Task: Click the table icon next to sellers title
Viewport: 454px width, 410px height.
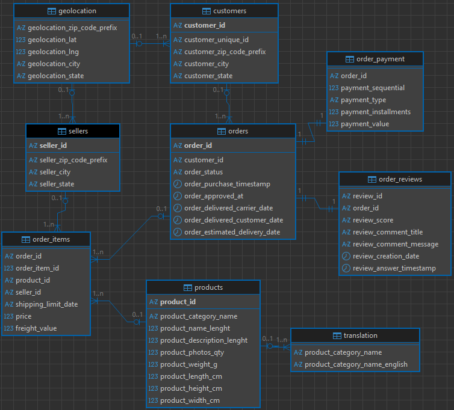Action: [63, 131]
